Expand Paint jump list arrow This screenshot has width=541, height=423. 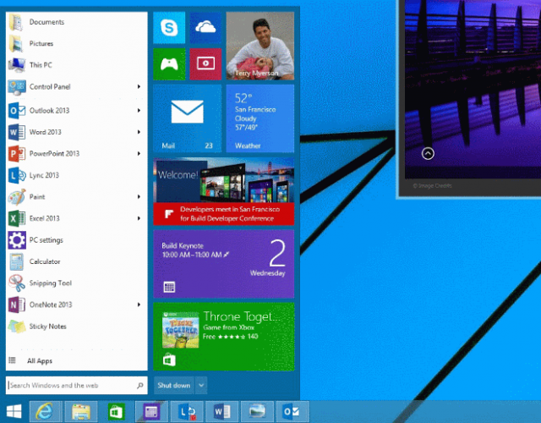(x=139, y=197)
